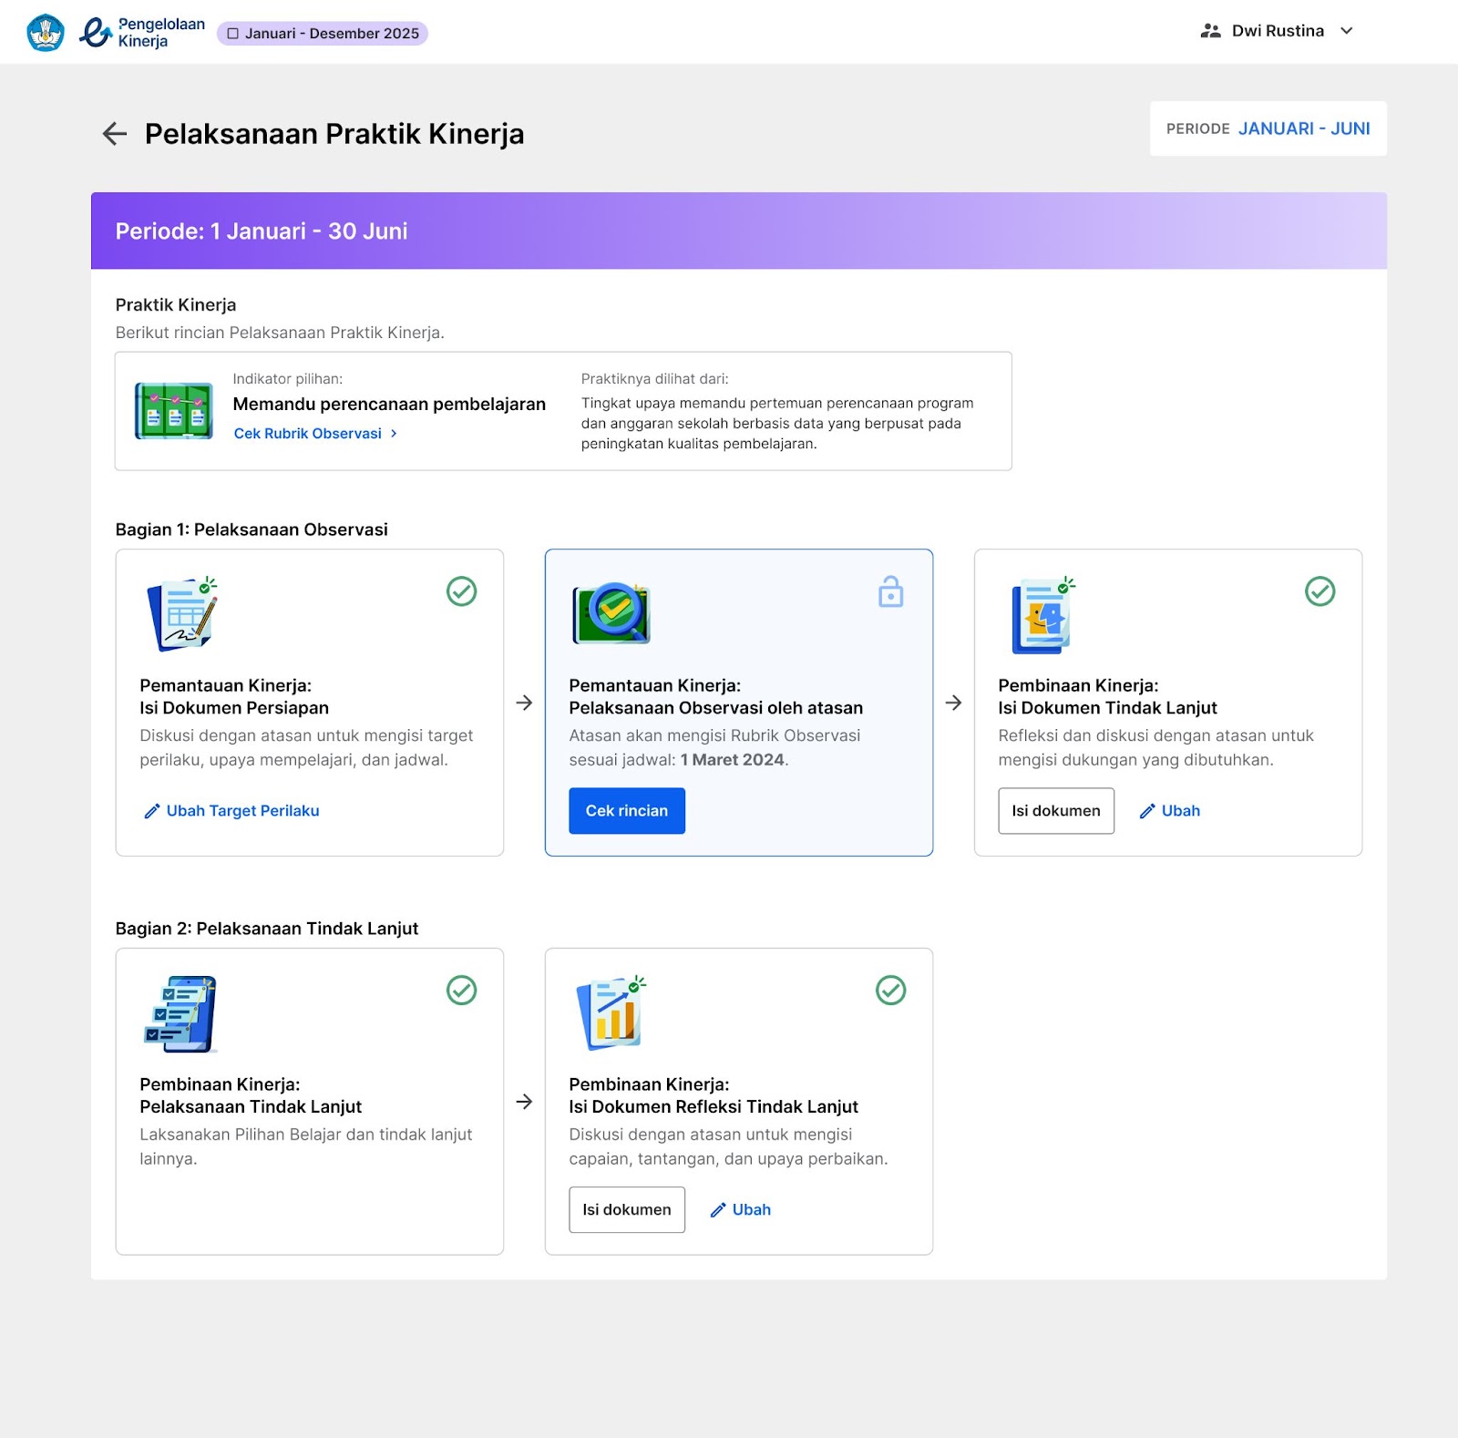Click the Praktik Kinerja section heading
The image size is (1458, 1438).
coord(176,305)
